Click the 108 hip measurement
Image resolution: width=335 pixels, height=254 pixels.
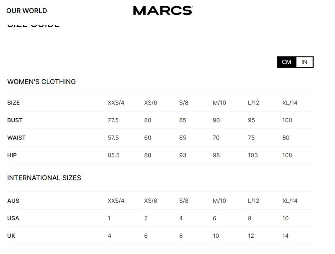click(287, 155)
